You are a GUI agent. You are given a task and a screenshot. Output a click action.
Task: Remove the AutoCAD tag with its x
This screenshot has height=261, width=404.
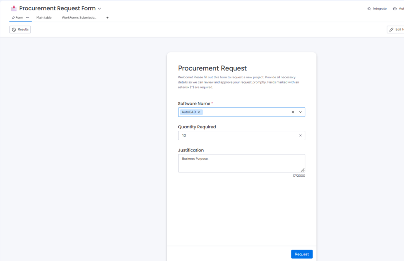(x=199, y=112)
